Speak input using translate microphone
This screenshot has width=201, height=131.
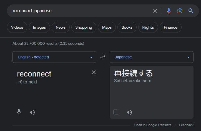coord(19,112)
